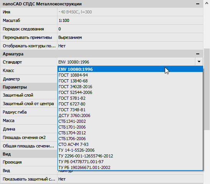Click the scrollbar up arrow

(207, 3)
